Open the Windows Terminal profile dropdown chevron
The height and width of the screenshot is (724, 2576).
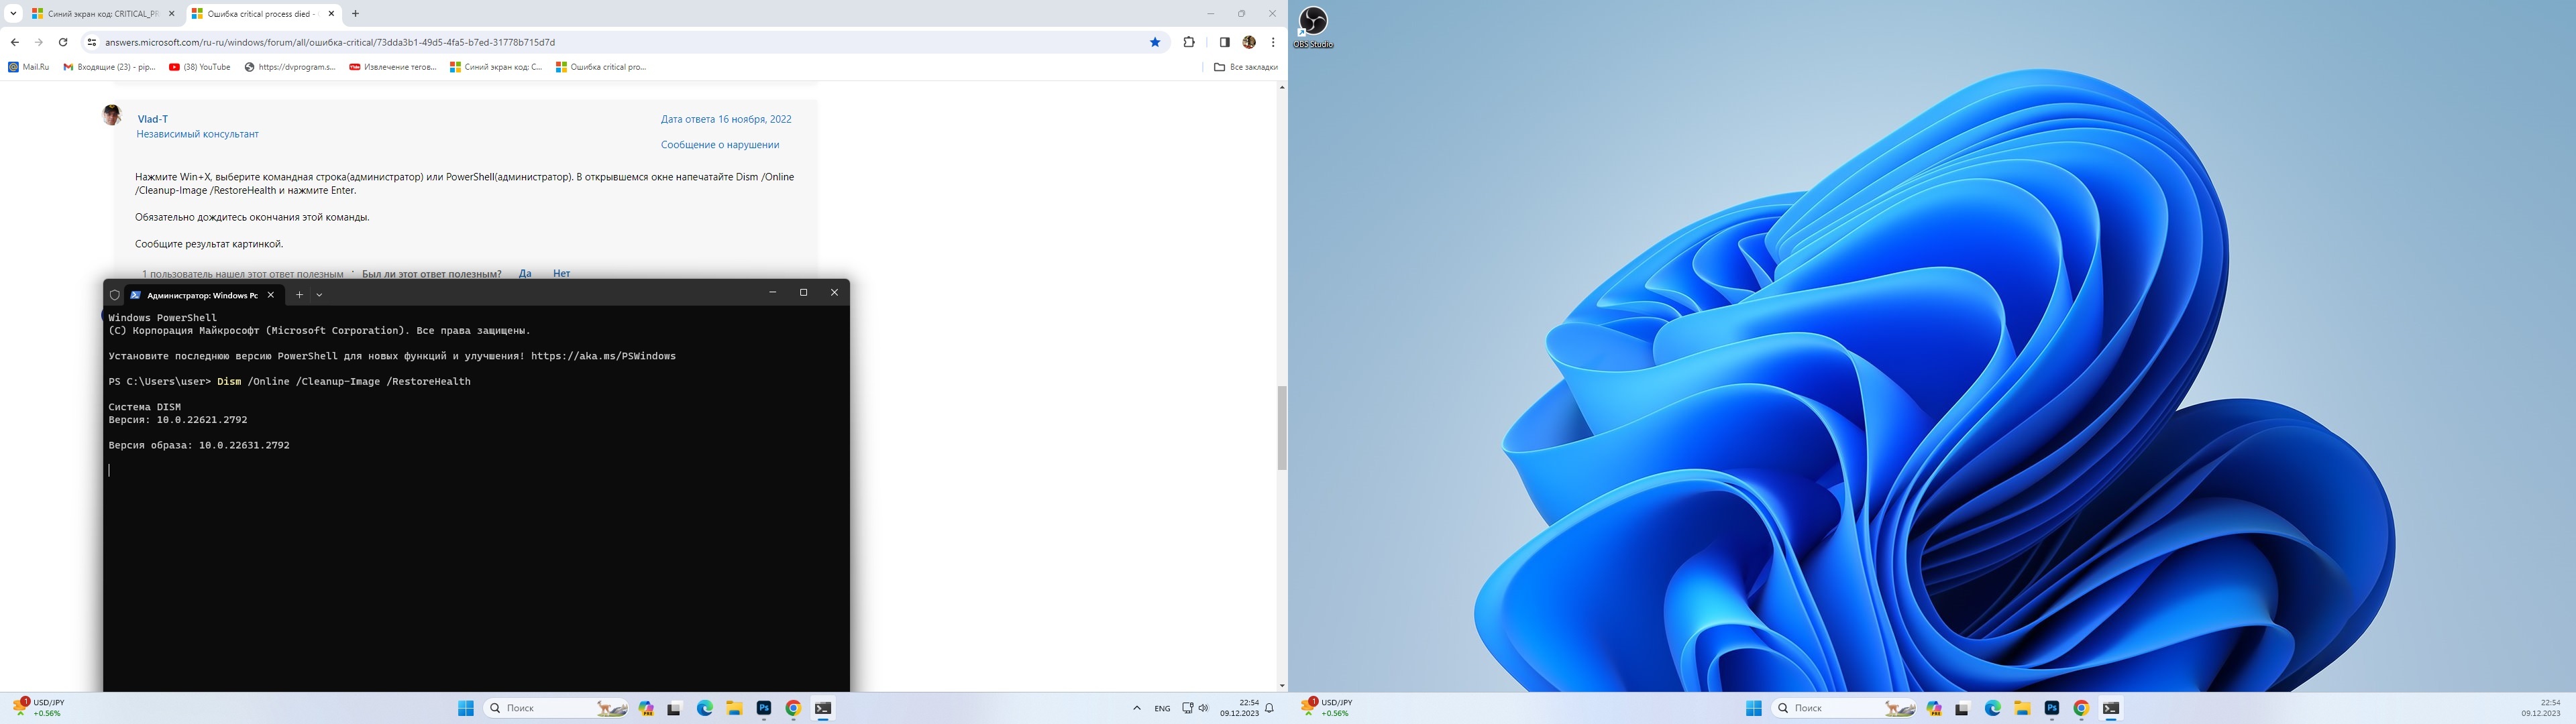pyautogui.click(x=319, y=295)
